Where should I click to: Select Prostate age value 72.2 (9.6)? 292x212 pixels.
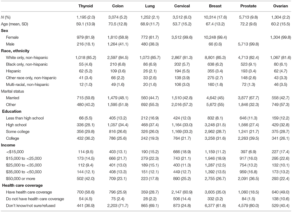pos(248,24)
